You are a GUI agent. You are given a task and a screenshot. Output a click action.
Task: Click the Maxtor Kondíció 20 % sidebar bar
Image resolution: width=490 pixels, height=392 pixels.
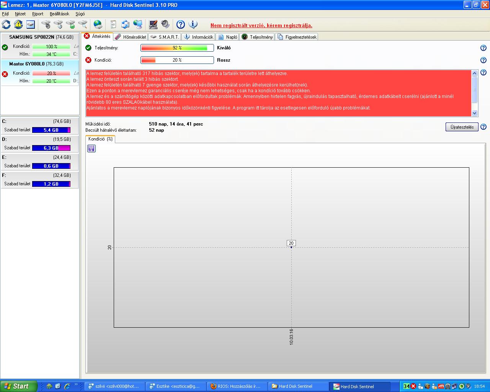[51, 73]
